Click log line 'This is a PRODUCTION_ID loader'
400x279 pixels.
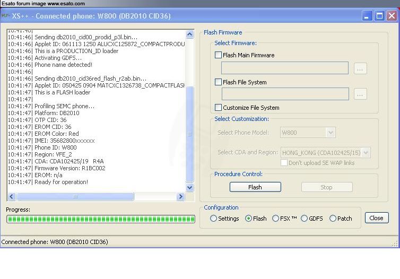(x=76, y=51)
